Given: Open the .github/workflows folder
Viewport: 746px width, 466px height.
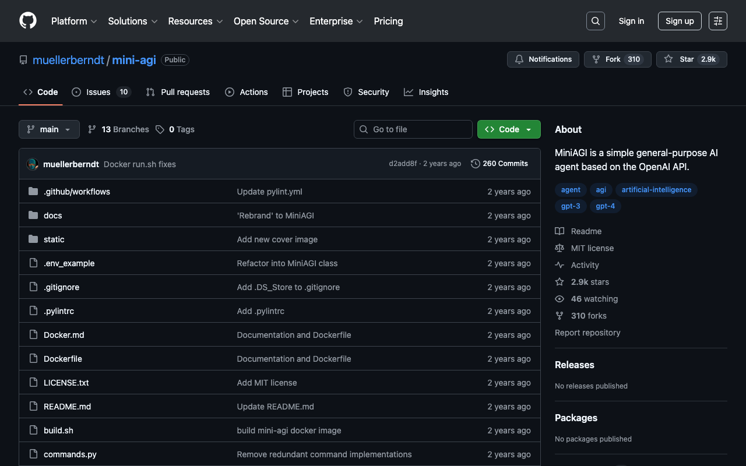Looking at the screenshot, I should (x=77, y=192).
